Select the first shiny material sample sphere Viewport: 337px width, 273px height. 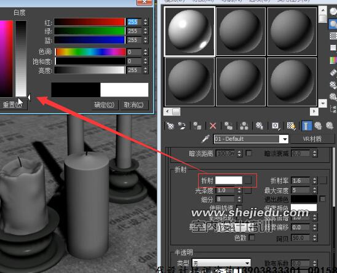[189, 31]
